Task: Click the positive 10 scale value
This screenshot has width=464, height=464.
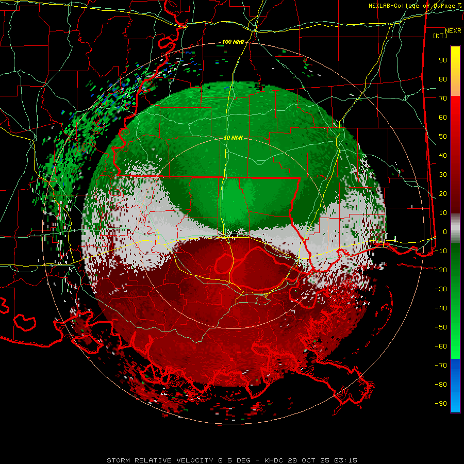Action: (x=443, y=213)
